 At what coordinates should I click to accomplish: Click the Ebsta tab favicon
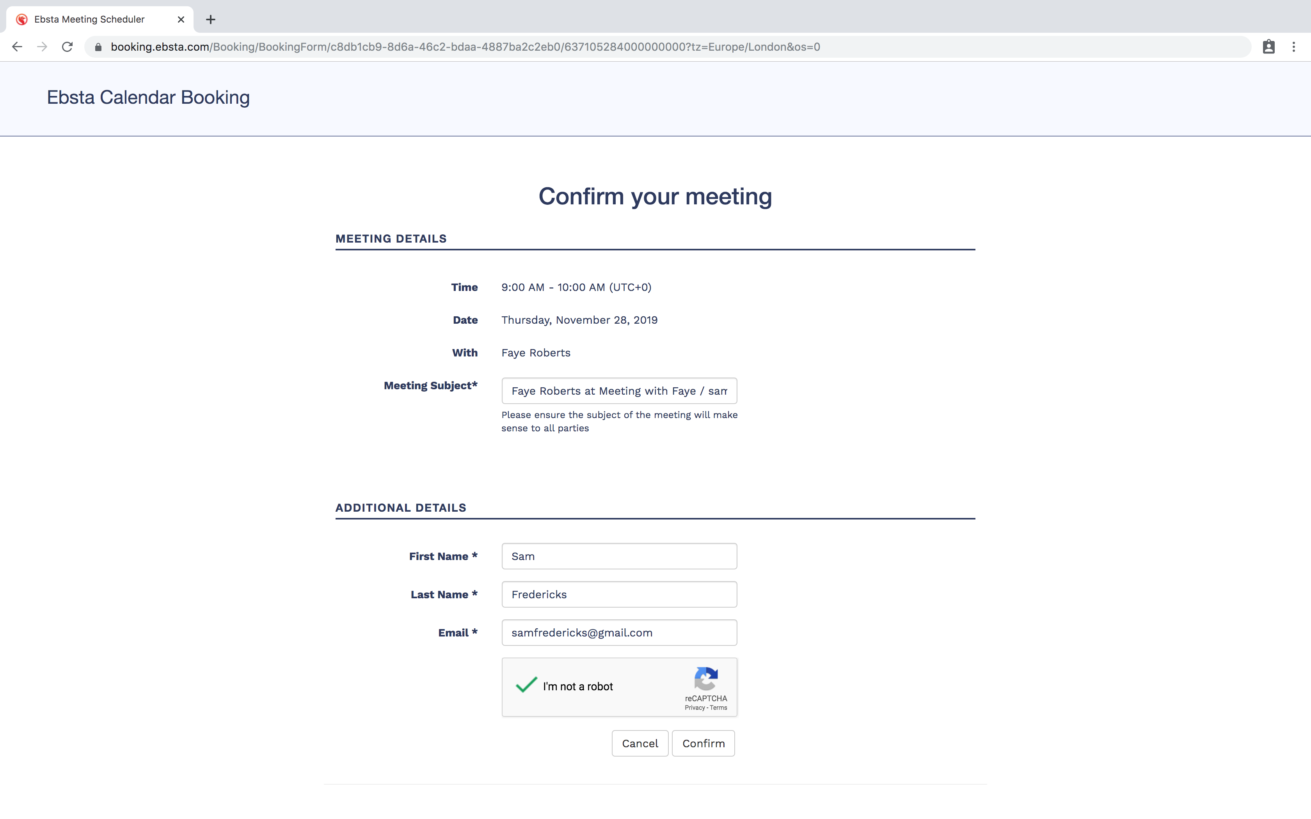pyautogui.click(x=22, y=19)
